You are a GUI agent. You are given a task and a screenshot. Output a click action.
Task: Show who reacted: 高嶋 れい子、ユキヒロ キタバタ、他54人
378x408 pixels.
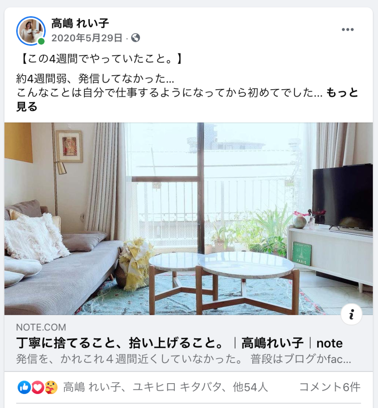click(x=166, y=387)
